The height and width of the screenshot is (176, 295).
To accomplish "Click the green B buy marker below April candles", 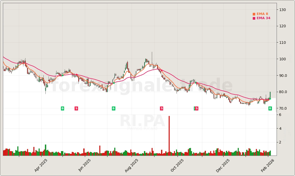I will coord(63,108).
